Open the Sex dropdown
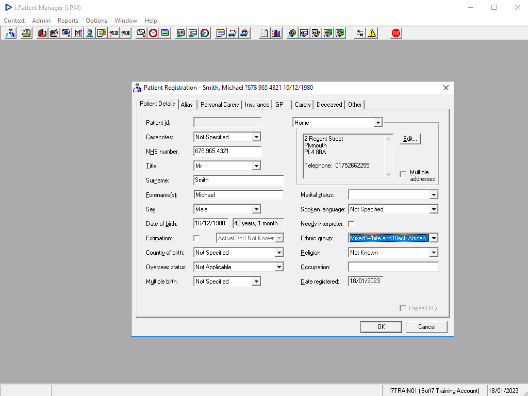The height and width of the screenshot is (396, 528). [257, 209]
